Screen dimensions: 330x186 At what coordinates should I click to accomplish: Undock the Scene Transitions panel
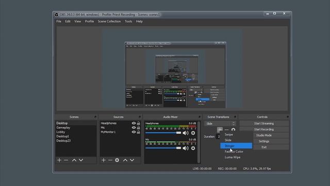[235, 117]
